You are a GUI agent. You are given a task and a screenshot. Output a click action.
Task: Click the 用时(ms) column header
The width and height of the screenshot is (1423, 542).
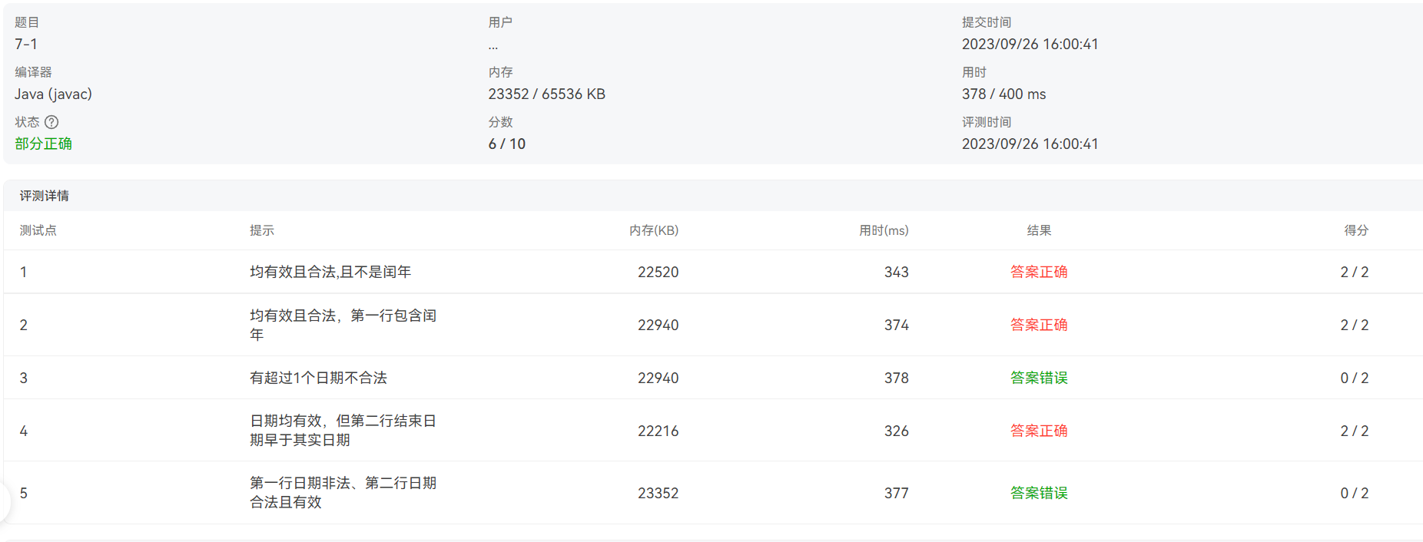(884, 230)
